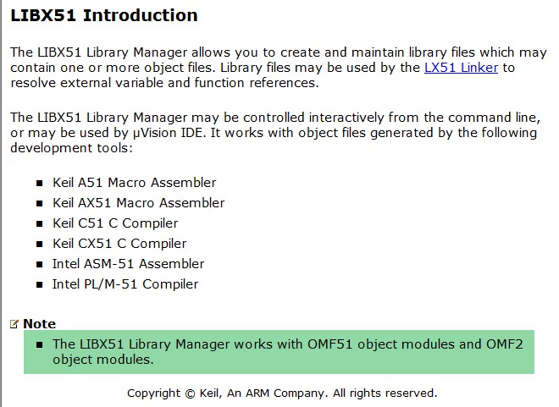Screen dimensions: 559x407
Task: Click the Keil copyright footer text
Action: tap(282, 393)
